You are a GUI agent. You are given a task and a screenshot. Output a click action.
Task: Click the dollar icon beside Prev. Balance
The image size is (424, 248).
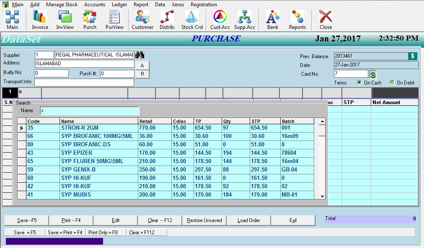(x=413, y=56)
